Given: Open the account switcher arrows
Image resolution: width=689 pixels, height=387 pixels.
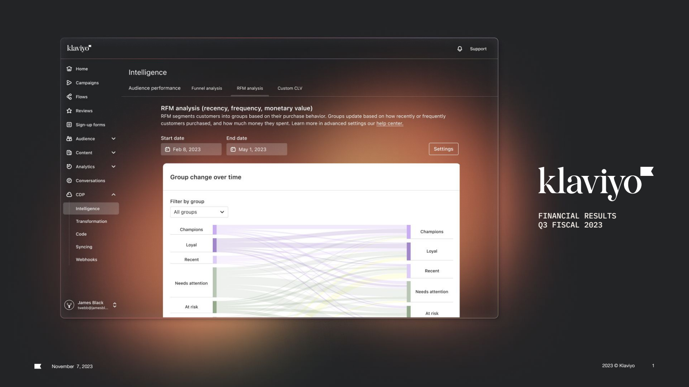Looking at the screenshot, I should click(x=115, y=305).
